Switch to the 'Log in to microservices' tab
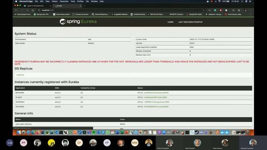 (37, 6)
